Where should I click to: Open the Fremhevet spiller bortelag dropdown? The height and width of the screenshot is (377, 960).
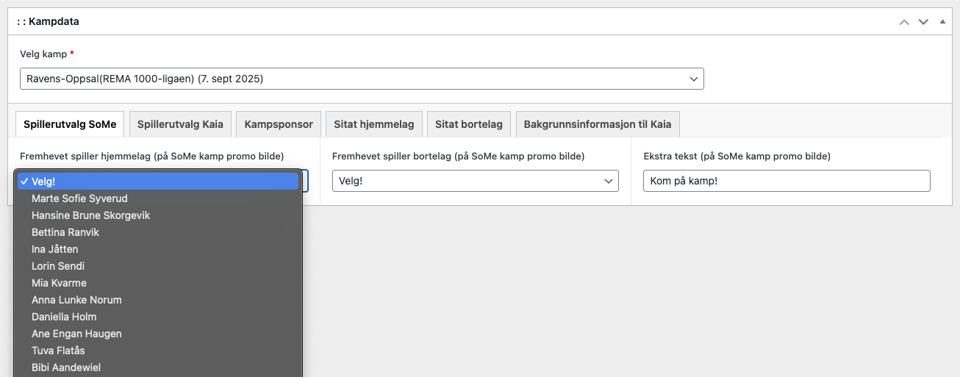(x=475, y=181)
